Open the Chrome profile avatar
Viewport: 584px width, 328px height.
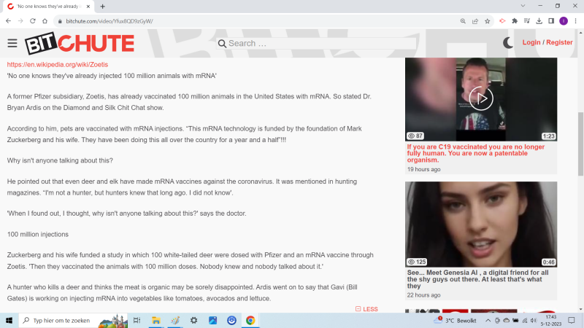[x=564, y=21]
